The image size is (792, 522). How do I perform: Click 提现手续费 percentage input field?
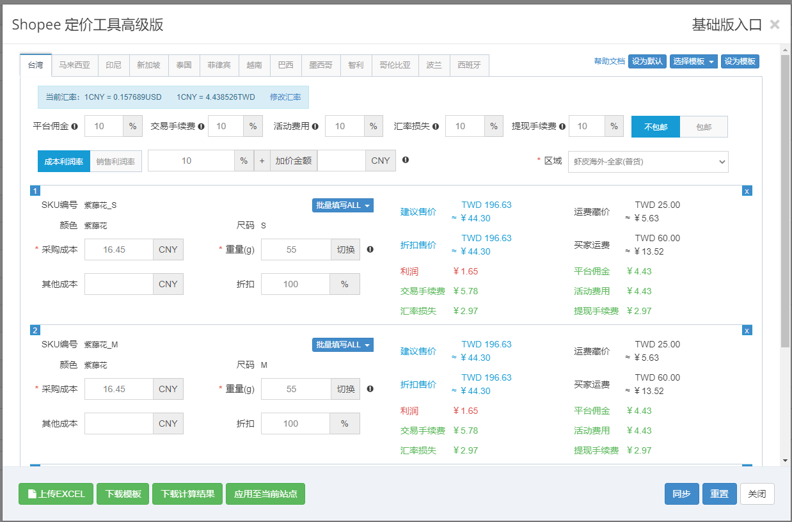coord(587,127)
